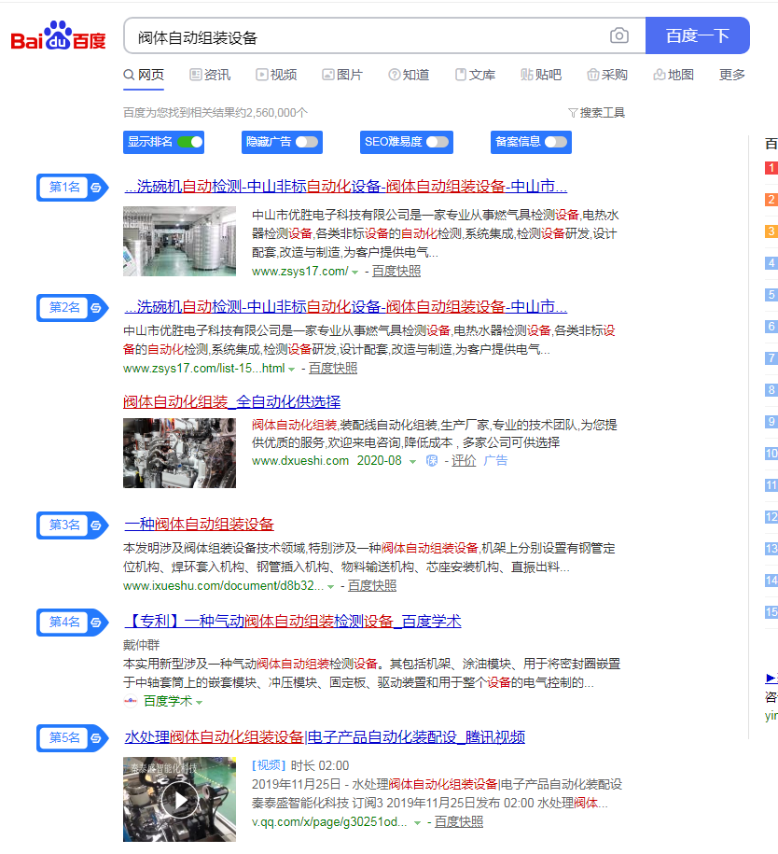Image resolution: width=778 pixels, height=854 pixels.
Task: Click the 保 shield icon beside dxueshi.com
Action: 432,461
